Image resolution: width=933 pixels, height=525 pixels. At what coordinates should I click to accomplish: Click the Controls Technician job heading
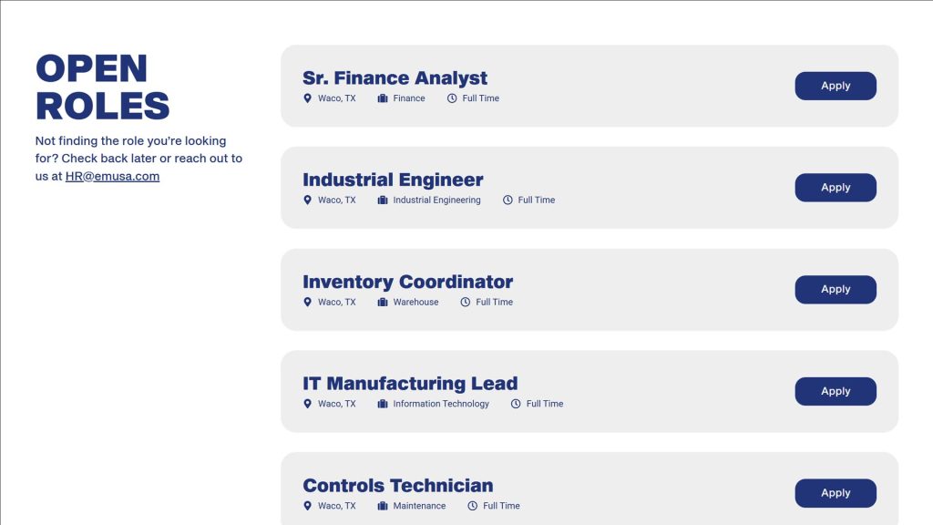(398, 485)
